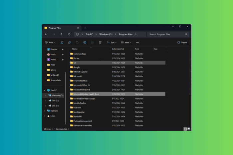Select the Docker folder
Screen dimensions: 233x155
[x=117, y=58]
